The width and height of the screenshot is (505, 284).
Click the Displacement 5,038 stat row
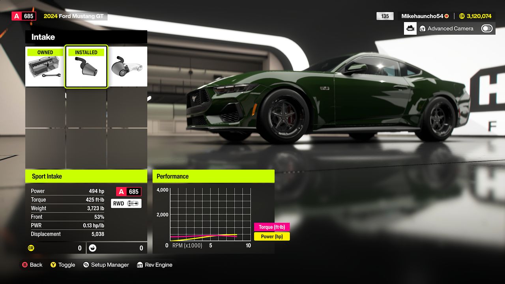coord(67,234)
